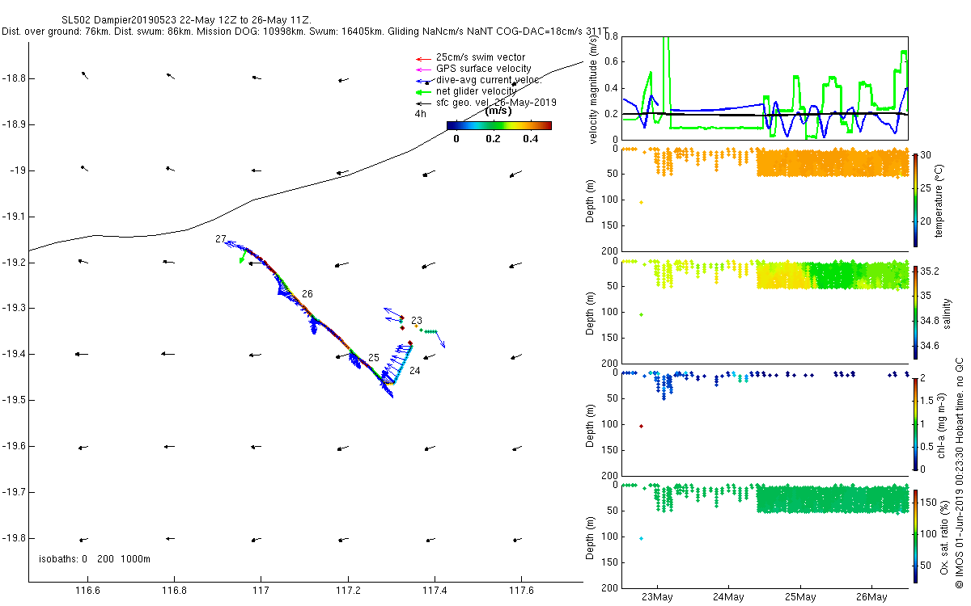This screenshot has height=606, width=971.
Task: Click the track day marker '26'
Action: (x=307, y=294)
